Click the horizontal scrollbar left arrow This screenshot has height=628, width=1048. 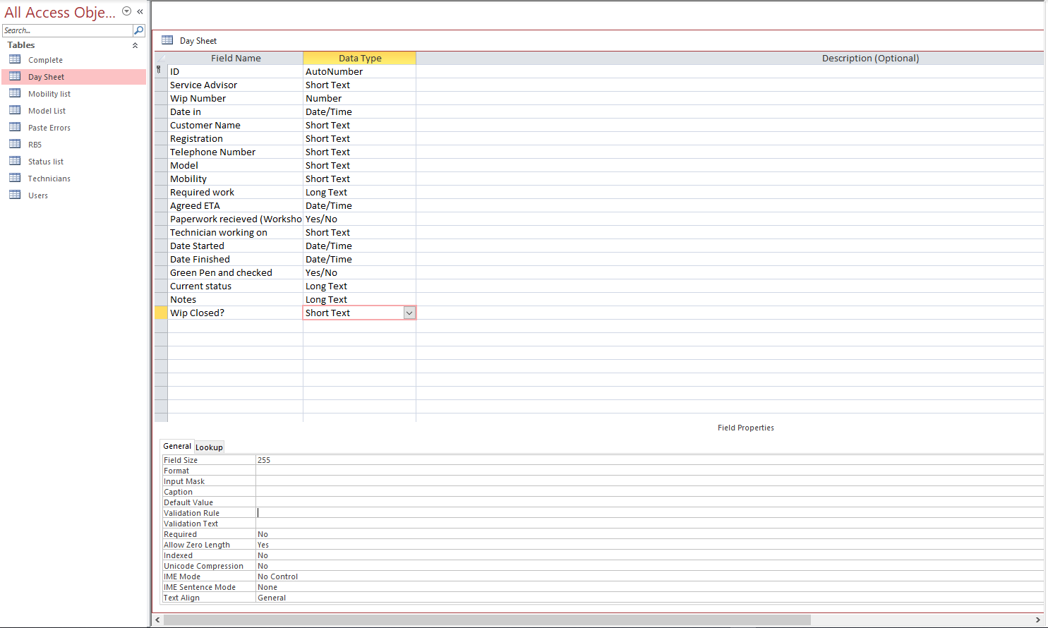coord(157,620)
